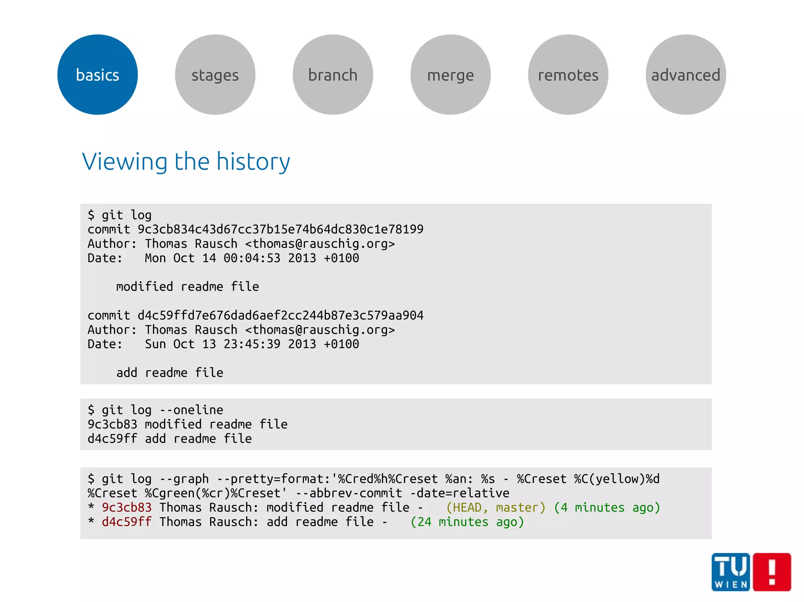Click the TU Wien blue logo
804x602 pixels.
point(731,572)
